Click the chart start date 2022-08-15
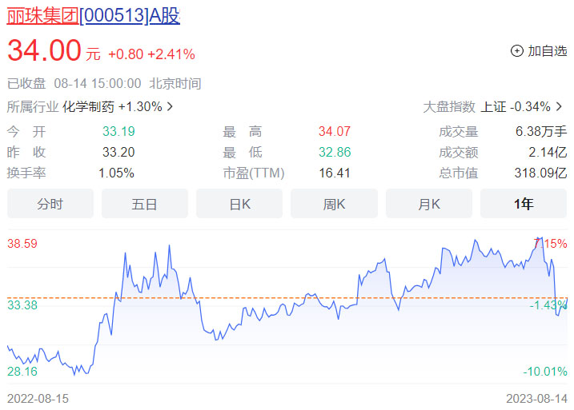The image size is (574, 410). 38,399
